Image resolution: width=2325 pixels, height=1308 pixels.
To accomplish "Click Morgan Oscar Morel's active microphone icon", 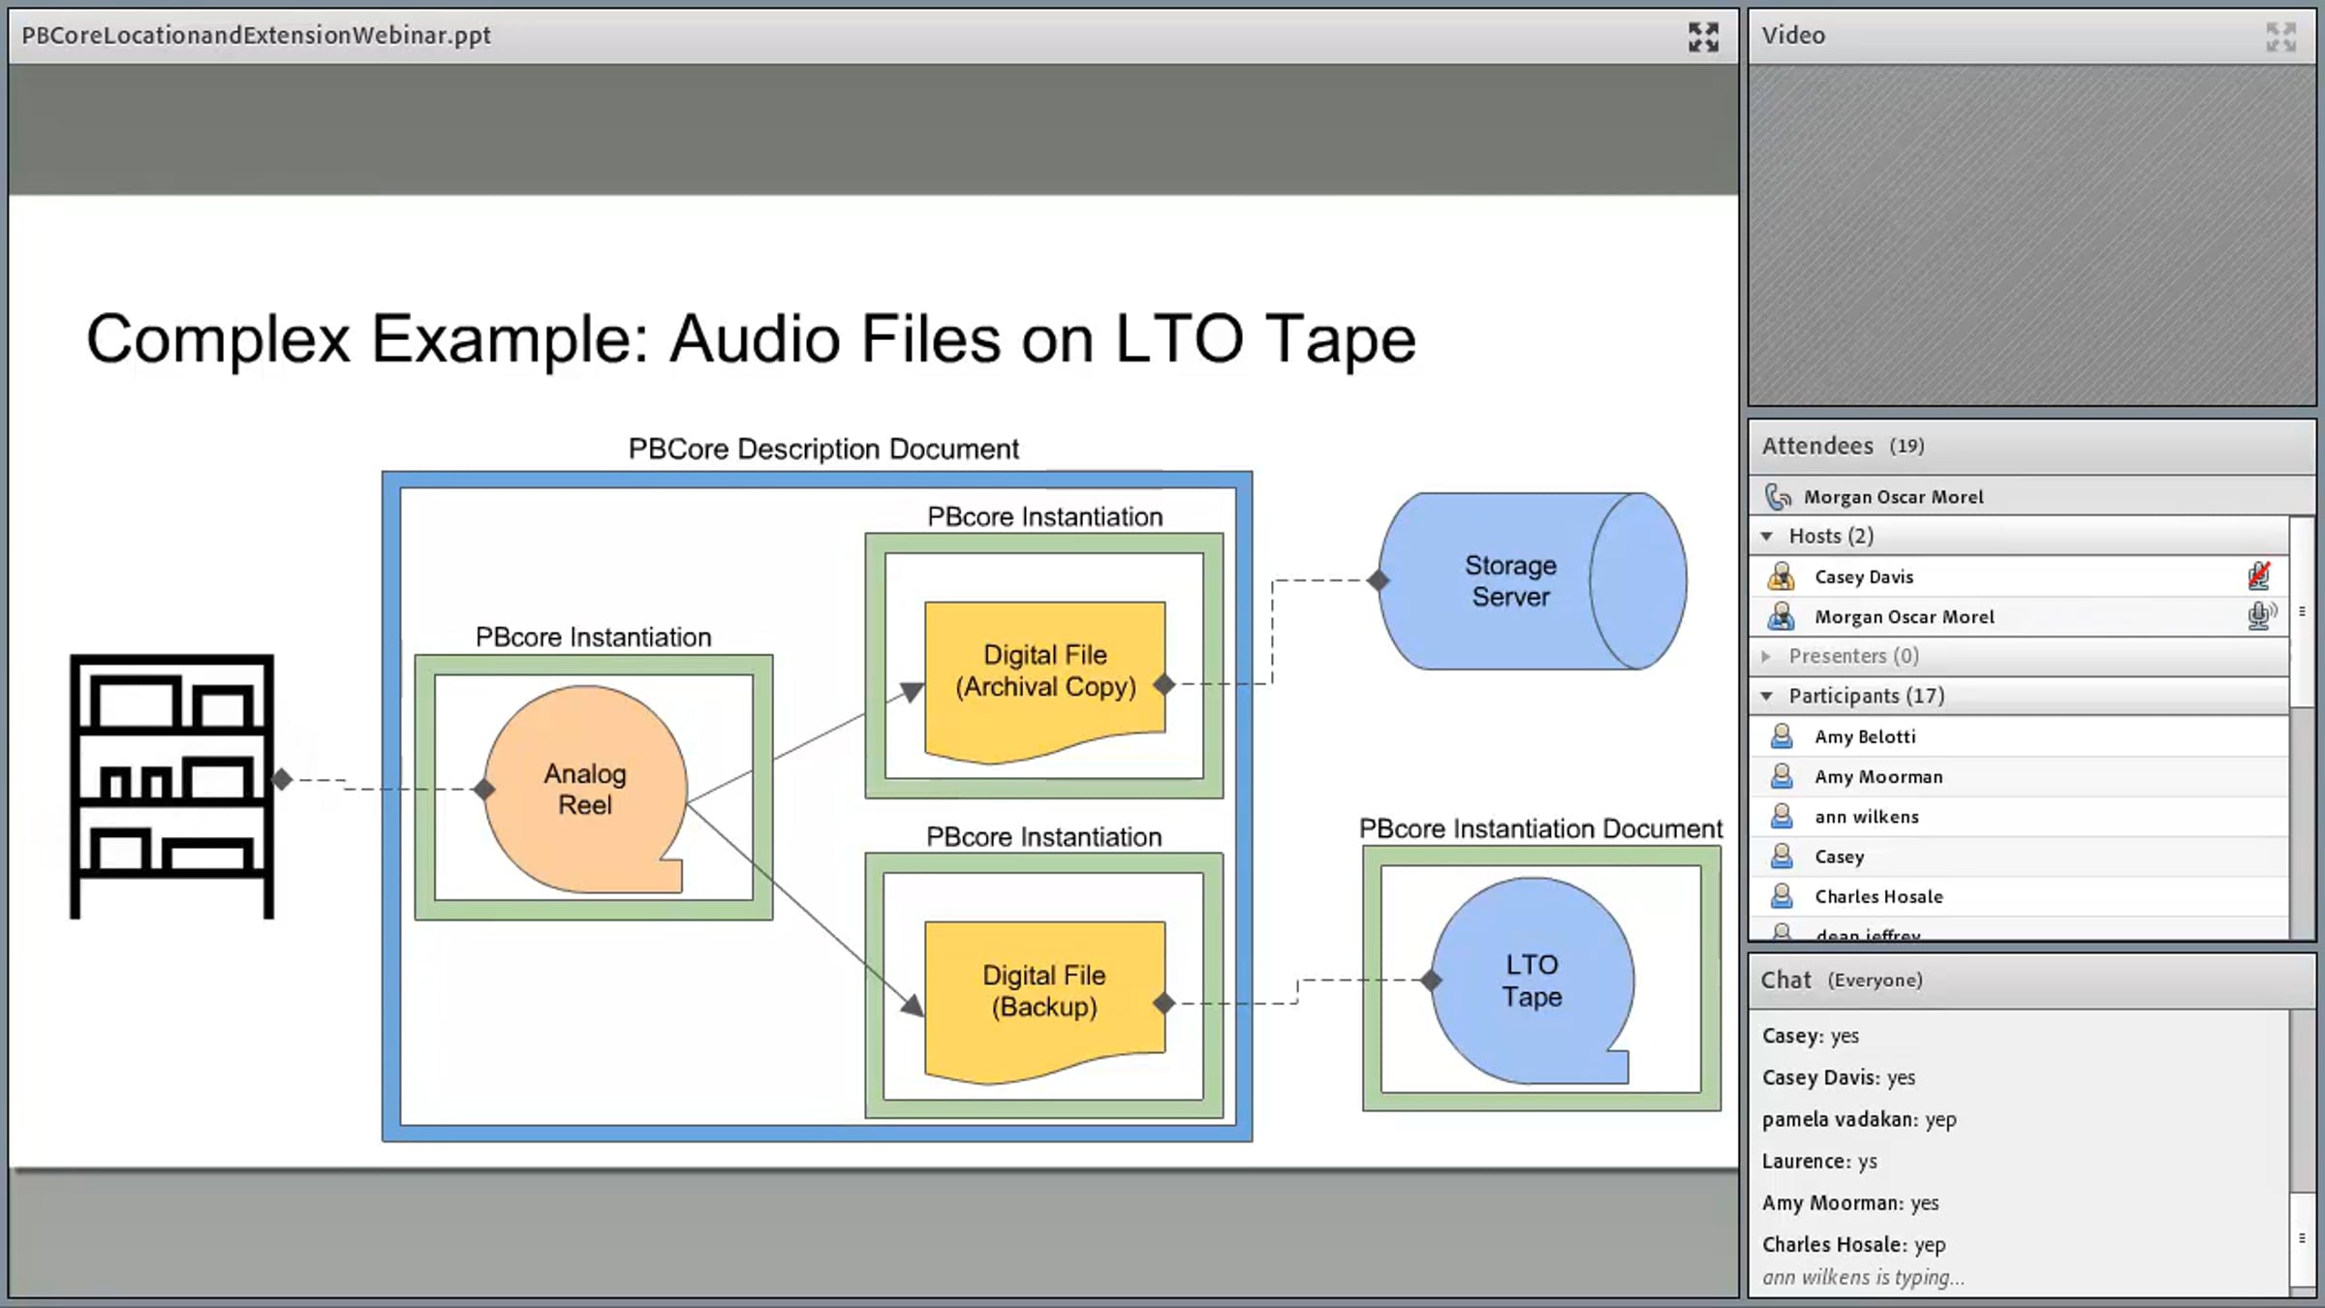I will point(2261,615).
